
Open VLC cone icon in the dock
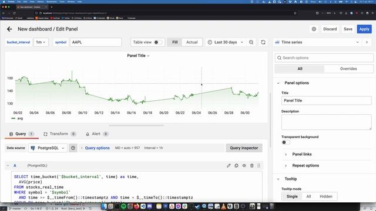point(223,206)
